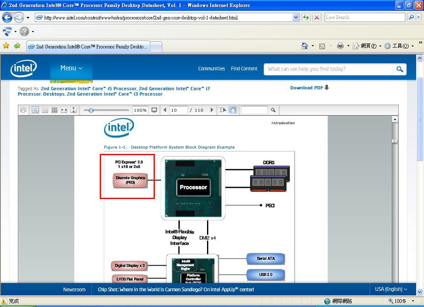Click the viewer search magnifier icon
The image size is (424, 307).
pos(273,110)
